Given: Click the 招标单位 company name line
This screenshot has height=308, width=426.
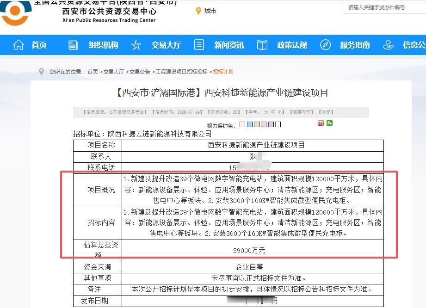Looking at the screenshot, I should 142,134.
